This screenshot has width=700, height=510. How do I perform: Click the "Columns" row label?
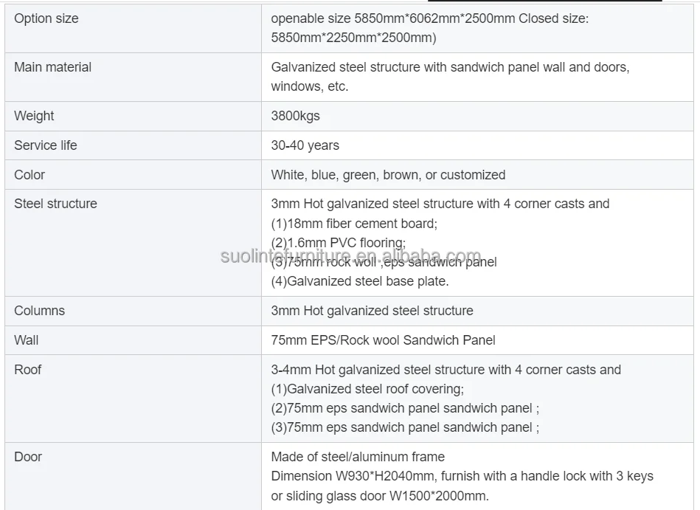39,311
